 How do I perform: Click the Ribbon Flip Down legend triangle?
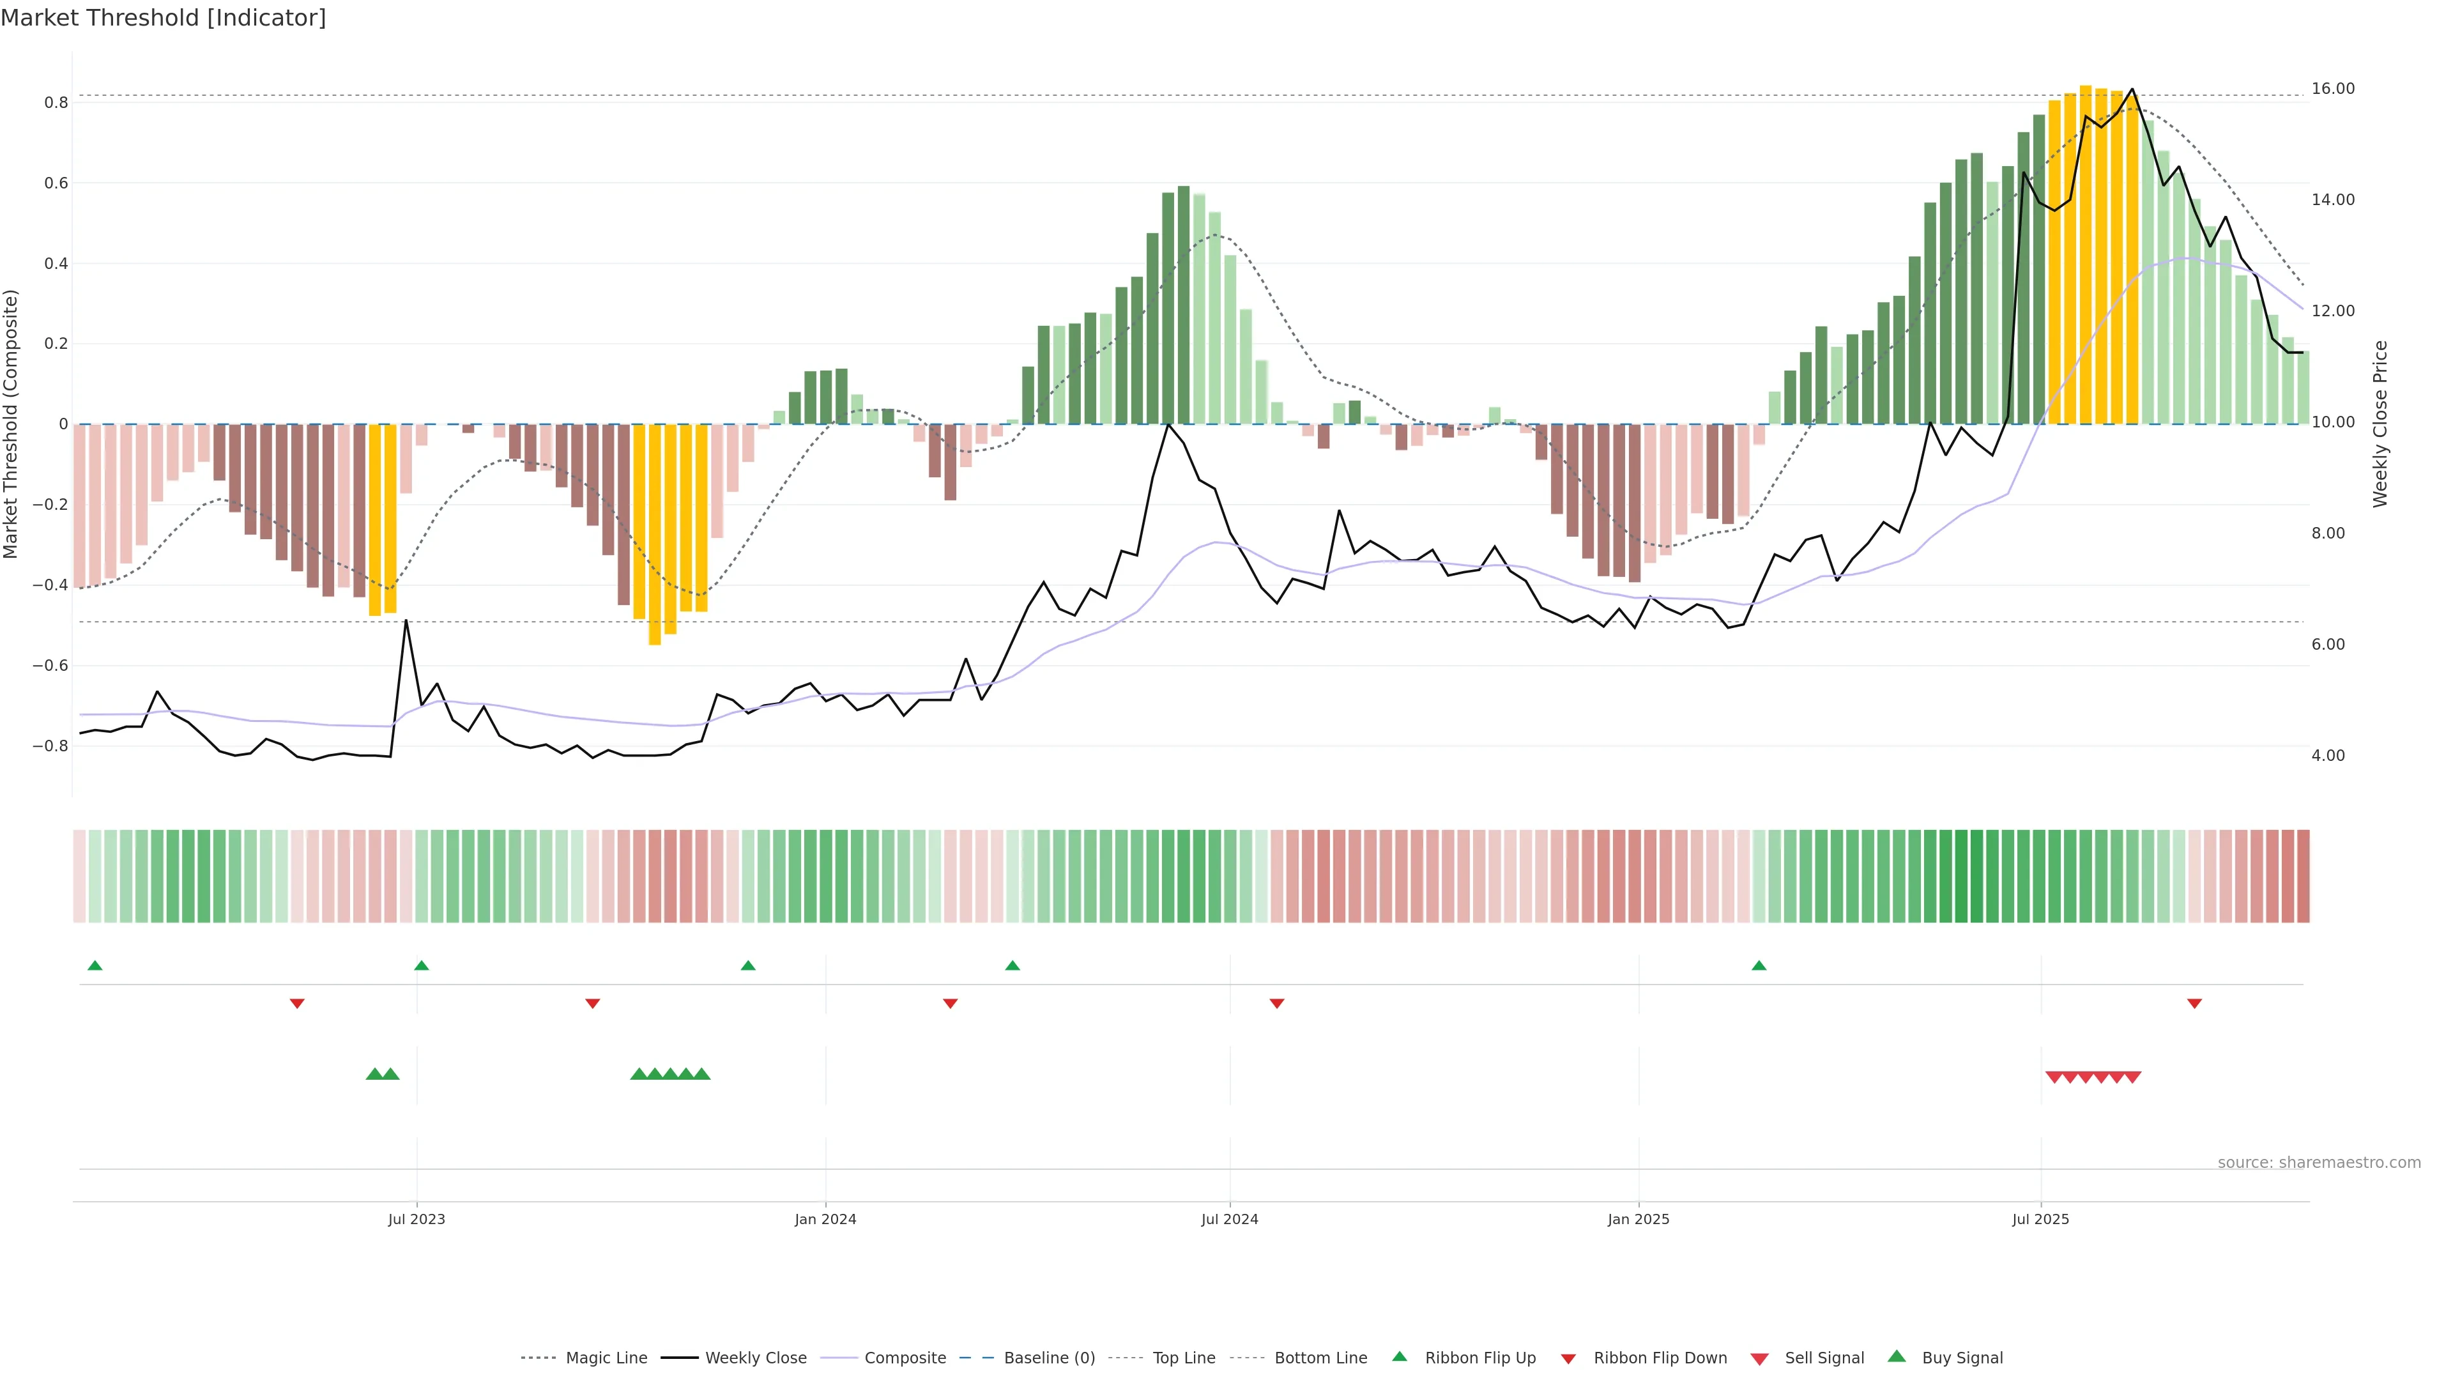(1568, 1358)
